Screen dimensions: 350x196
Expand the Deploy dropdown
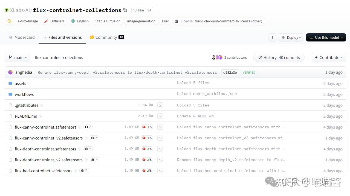click(291, 37)
